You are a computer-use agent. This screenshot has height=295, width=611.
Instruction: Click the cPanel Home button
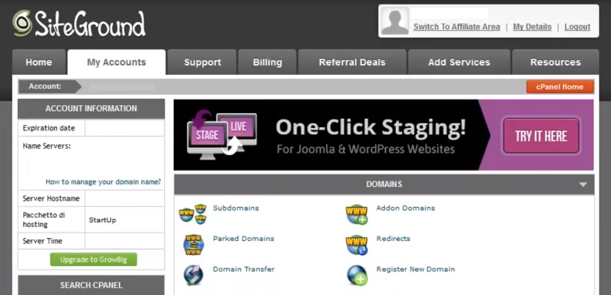(560, 87)
